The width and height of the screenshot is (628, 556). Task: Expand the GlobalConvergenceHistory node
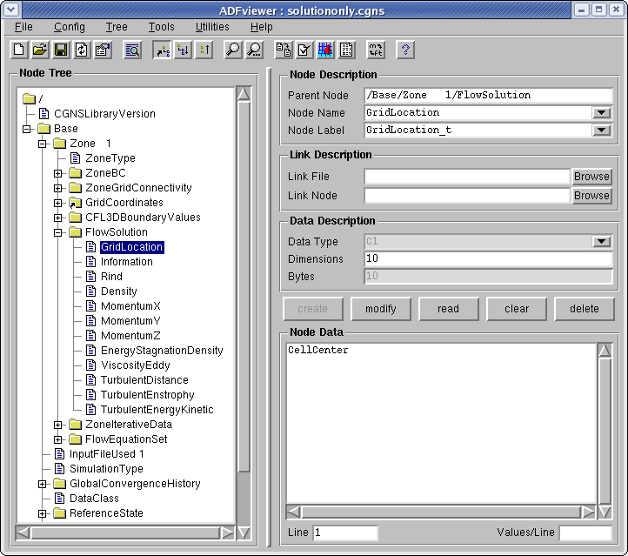43,485
